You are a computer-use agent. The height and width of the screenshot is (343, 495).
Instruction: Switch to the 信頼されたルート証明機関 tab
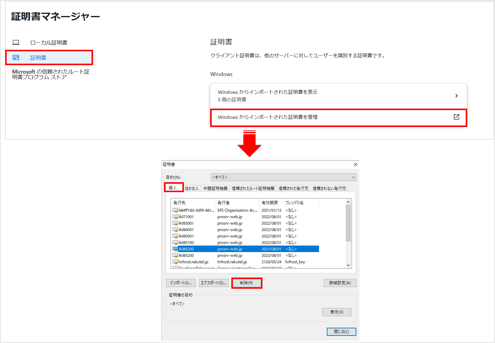253,189
